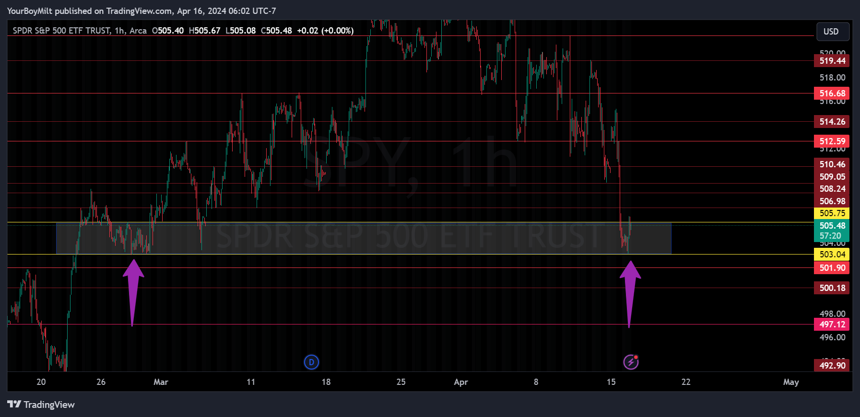The width and height of the screenshot is (860, 417).
Task: Open the USD currency selector
Action: pyautogui.click(x=833, y=32)
